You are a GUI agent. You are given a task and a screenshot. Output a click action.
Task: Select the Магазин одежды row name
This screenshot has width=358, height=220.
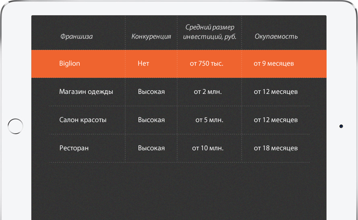(86, 92)
